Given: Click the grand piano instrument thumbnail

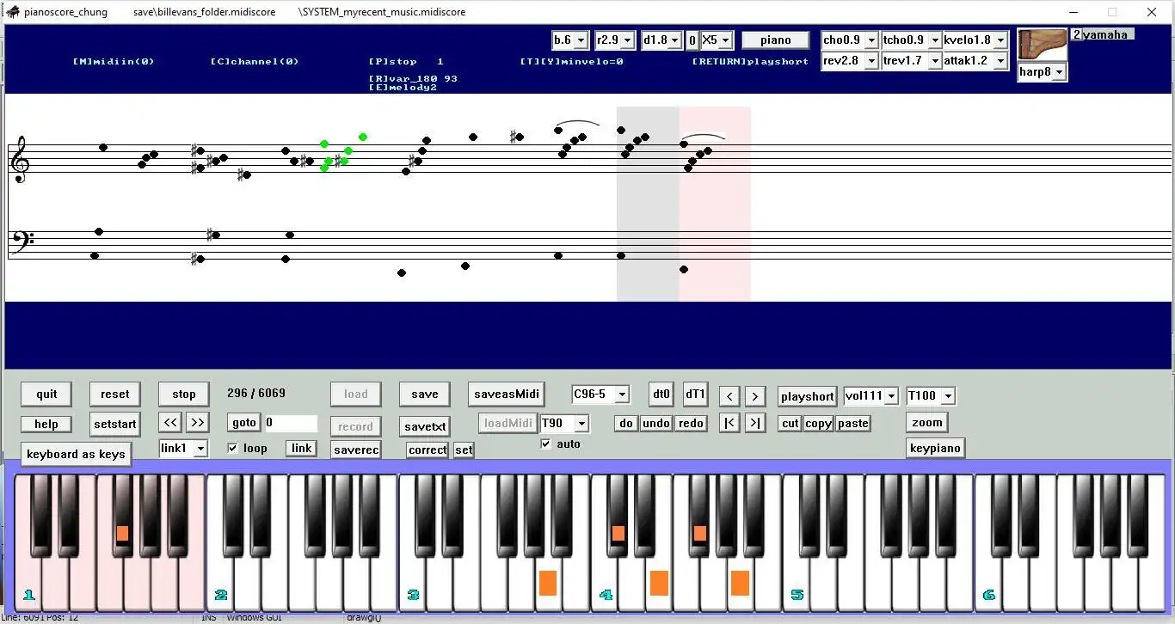Looking at the screenshot, I should pos(1042,45).
